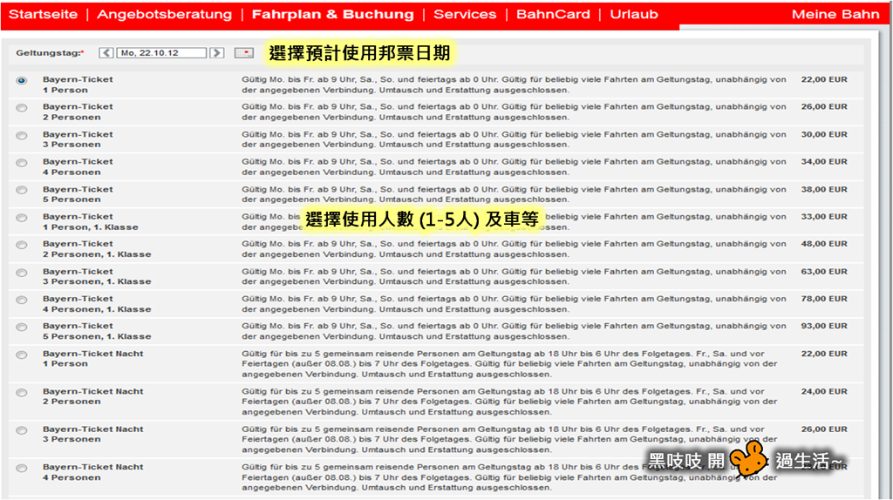Viewport: 893px width, 500px height.
Task: Select Bayern-Ticket 4 Personen radio button
Action: click(x=22, y=163)
